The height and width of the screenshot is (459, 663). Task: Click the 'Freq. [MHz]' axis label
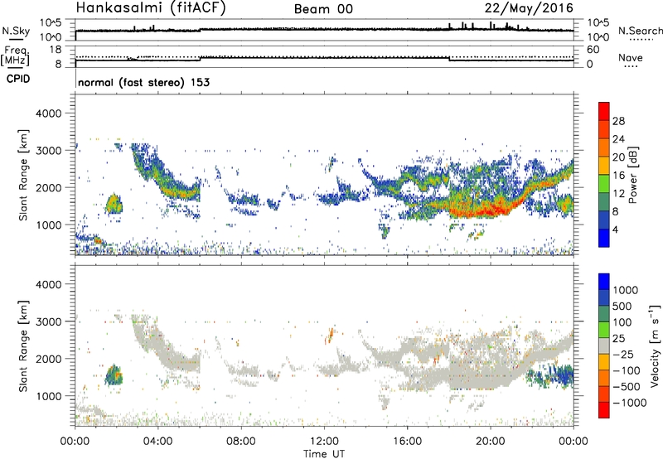pos(16,56)
